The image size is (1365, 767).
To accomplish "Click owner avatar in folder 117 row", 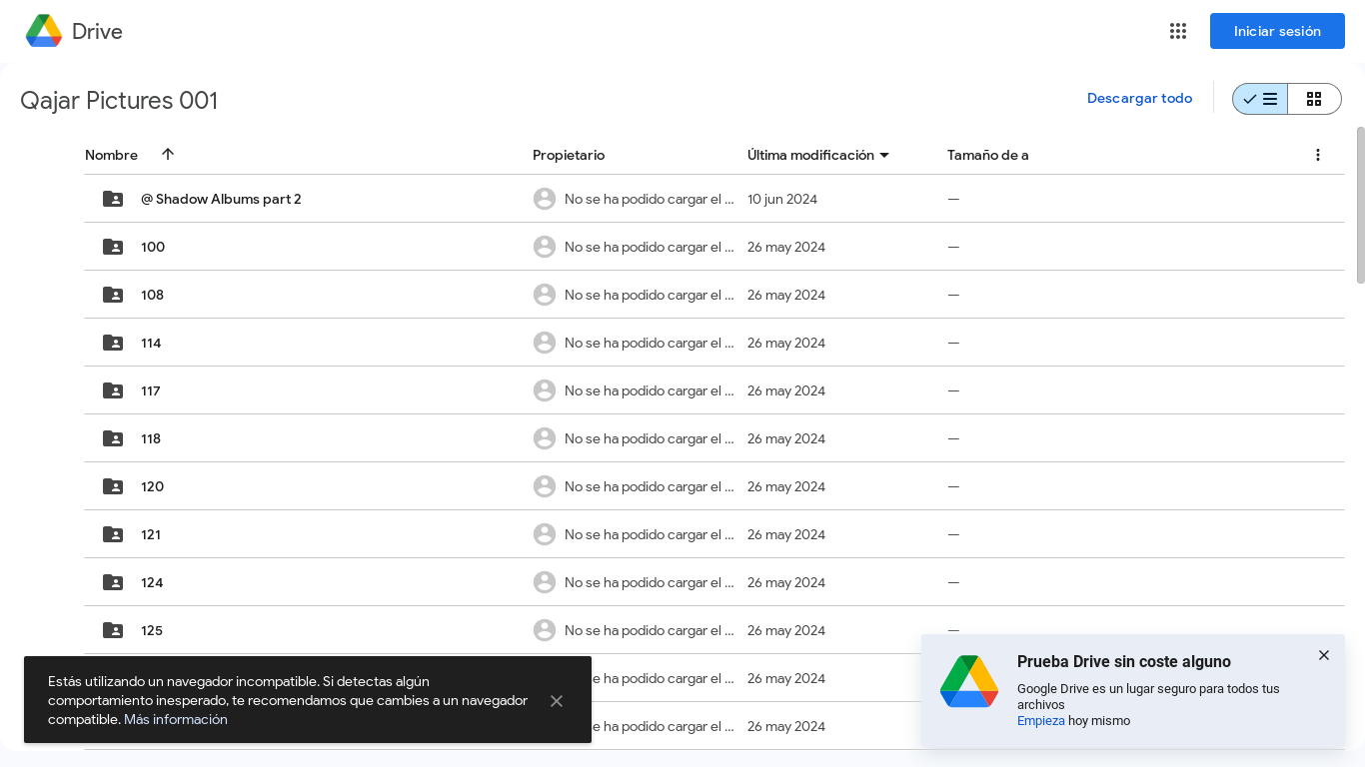I will (x=545, y=390).
